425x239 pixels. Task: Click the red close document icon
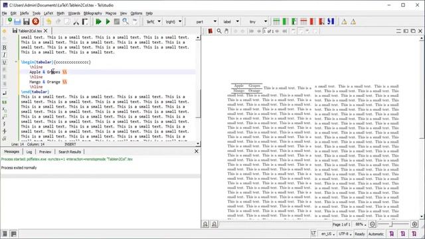(x=35, y=21)
